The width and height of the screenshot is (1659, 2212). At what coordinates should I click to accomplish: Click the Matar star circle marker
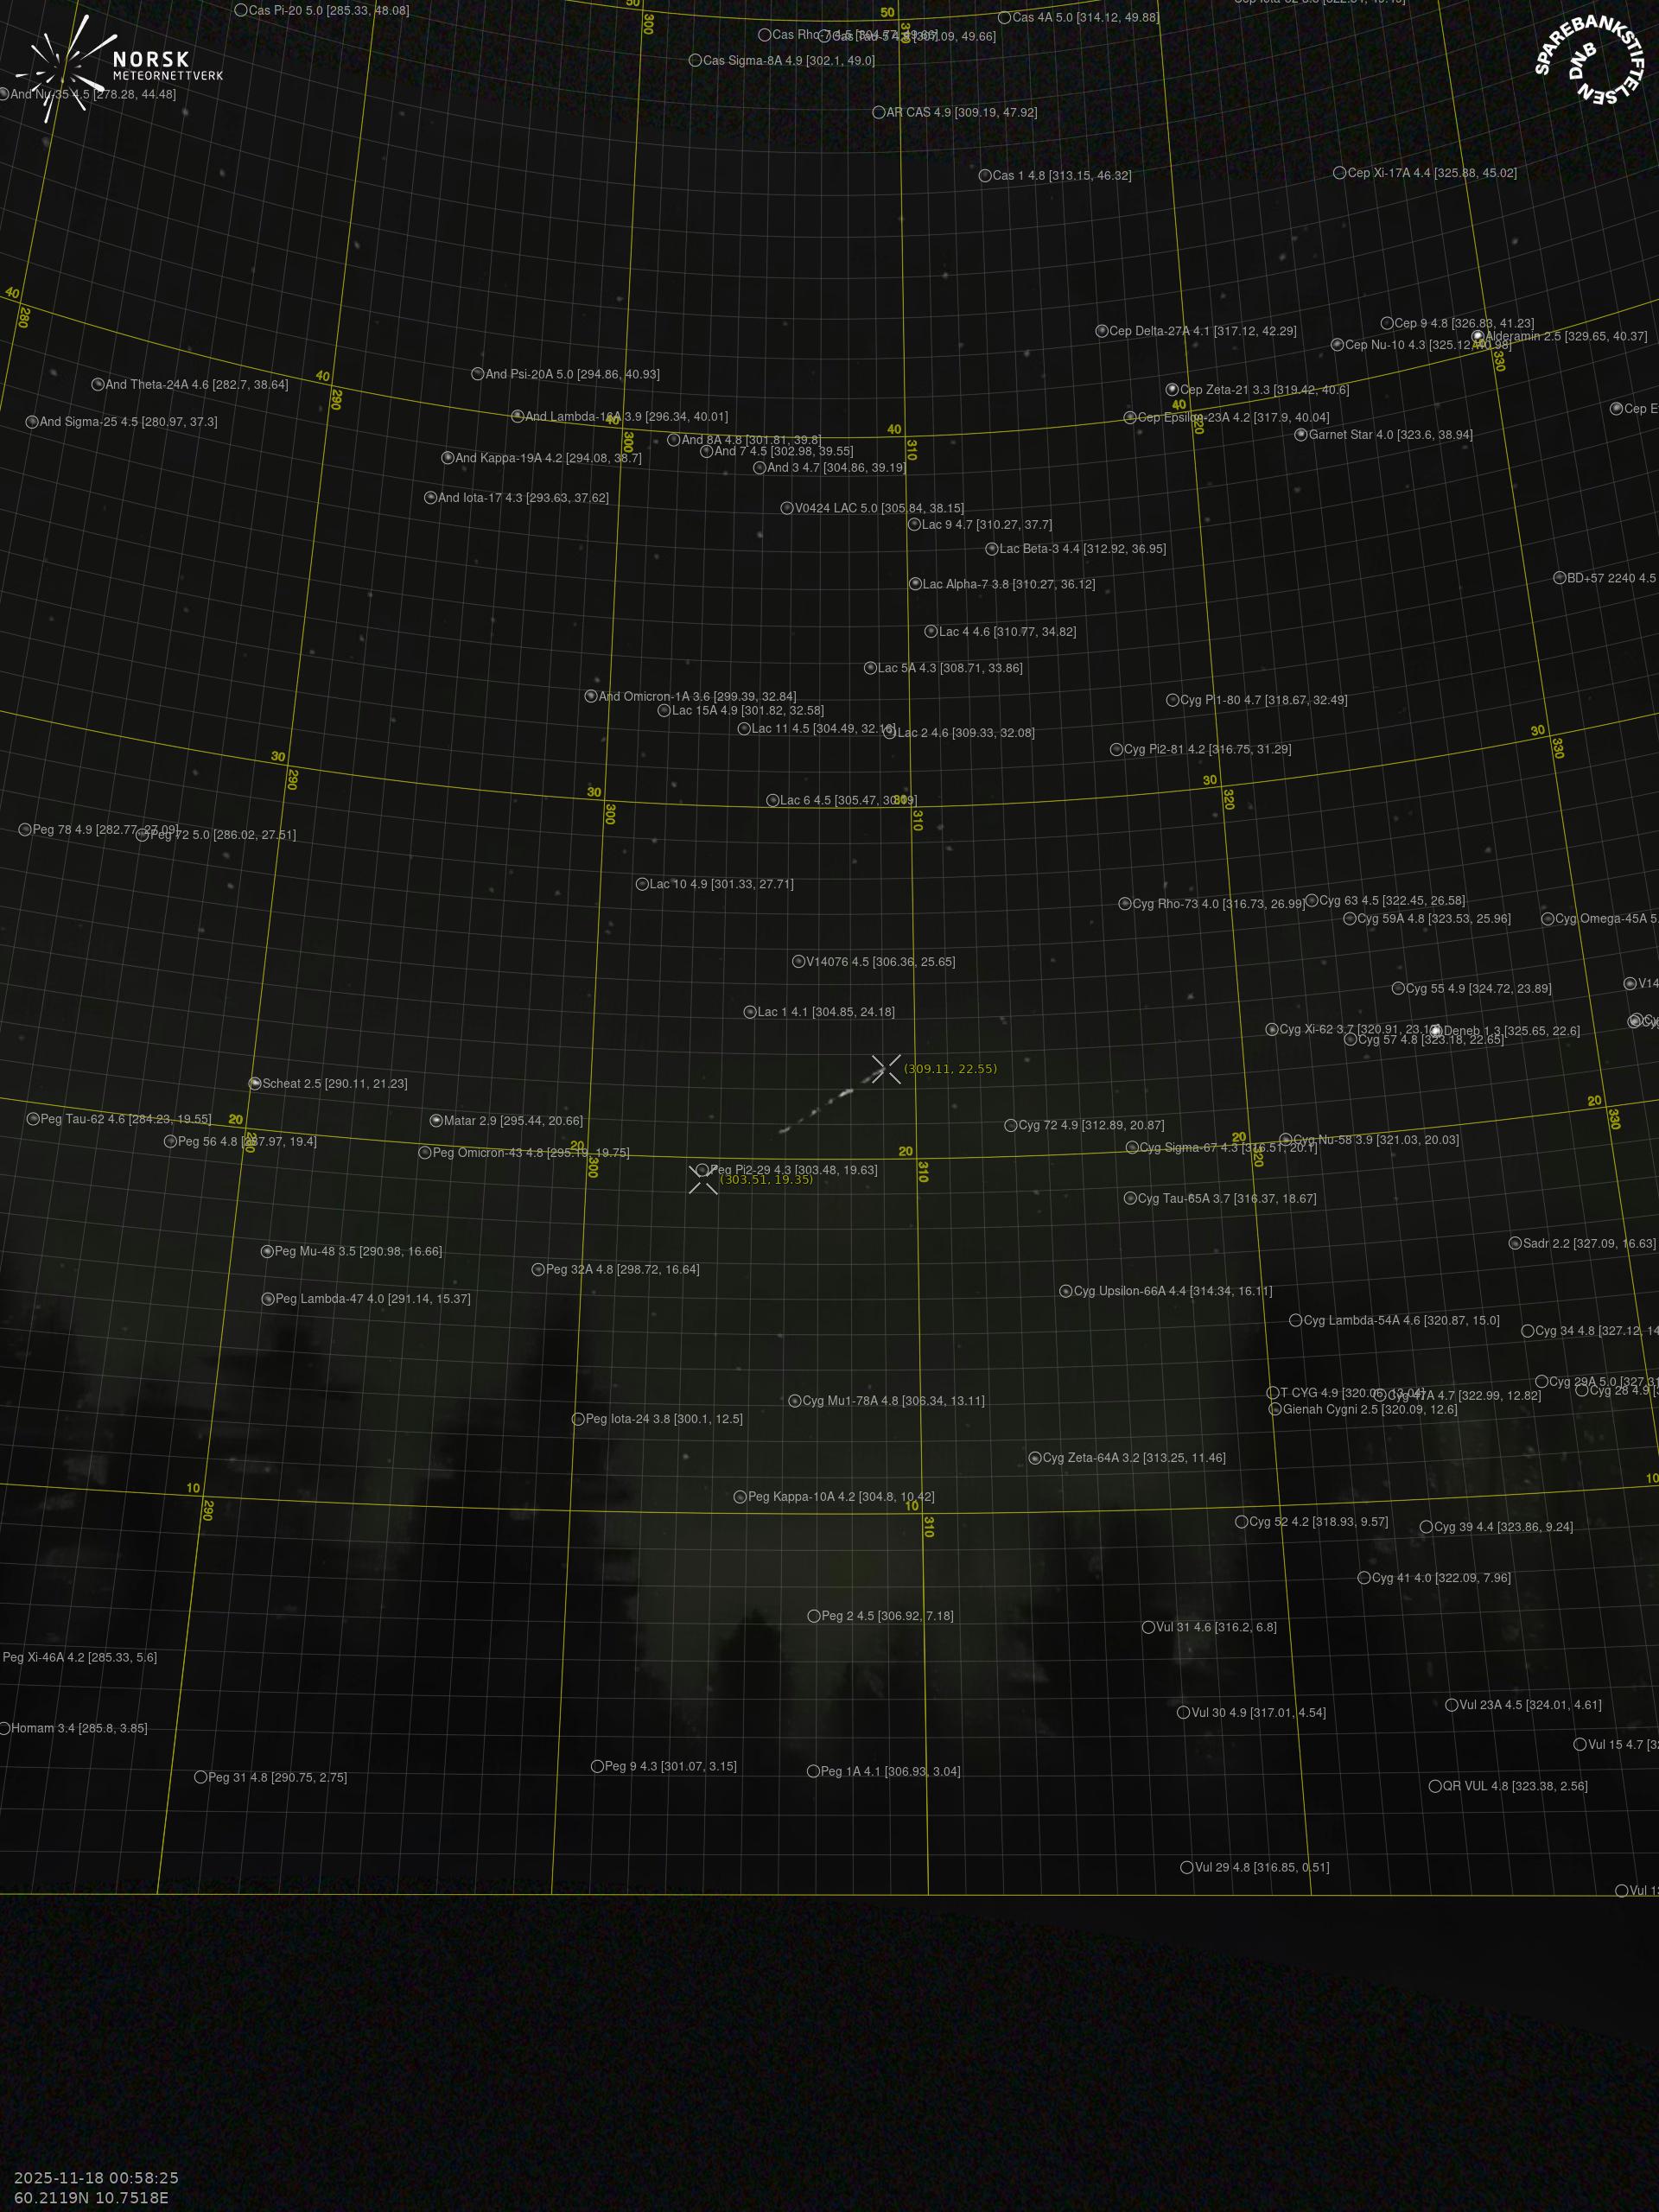tap(436, 1121)
